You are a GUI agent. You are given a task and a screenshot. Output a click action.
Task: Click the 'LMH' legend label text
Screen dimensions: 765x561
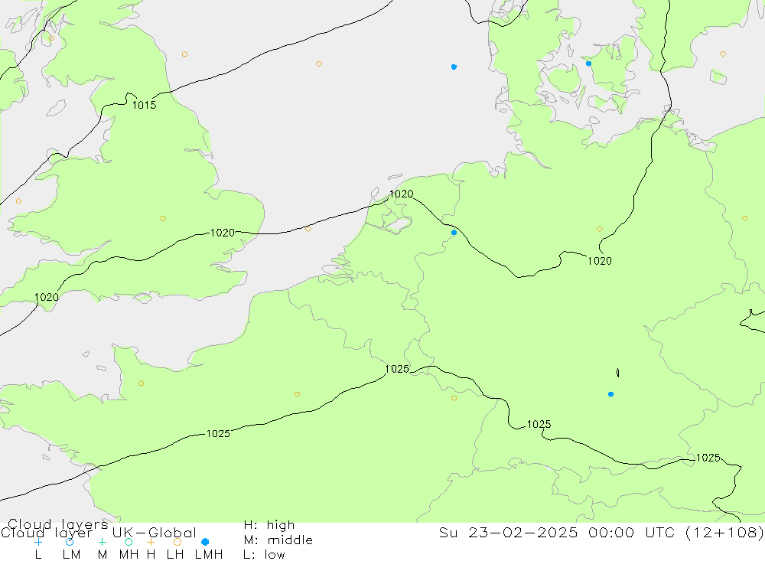pos(209,555)
